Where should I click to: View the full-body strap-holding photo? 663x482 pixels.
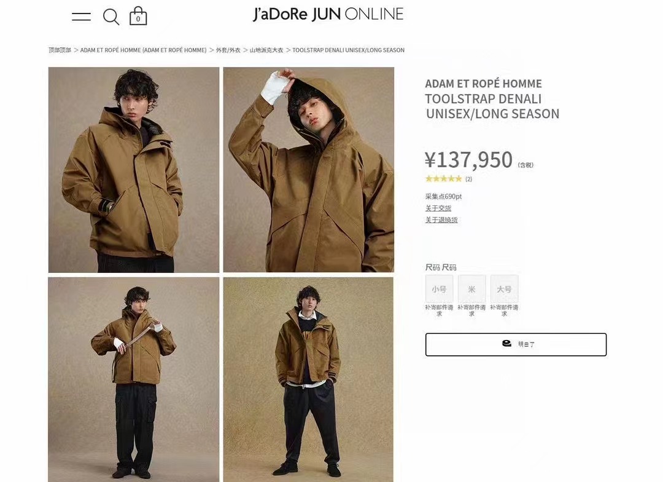[x=134, y=379]
